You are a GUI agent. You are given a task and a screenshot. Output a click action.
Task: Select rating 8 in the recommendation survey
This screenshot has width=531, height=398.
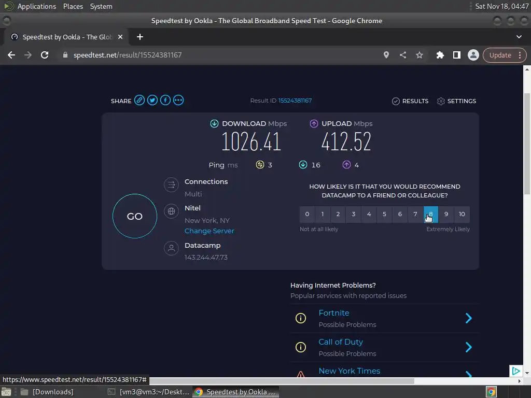point(431,214)
